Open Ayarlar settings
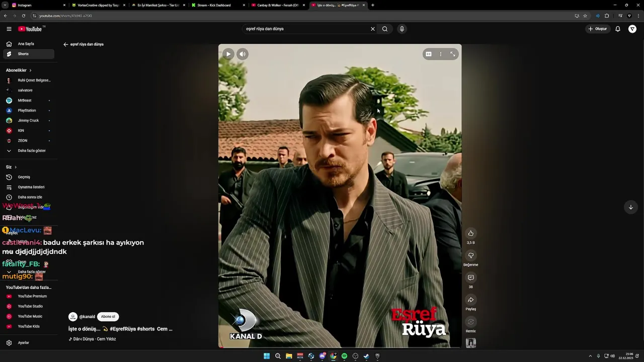 tap(29, 343)
